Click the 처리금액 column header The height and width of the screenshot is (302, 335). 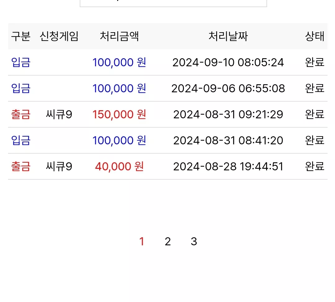119,36
